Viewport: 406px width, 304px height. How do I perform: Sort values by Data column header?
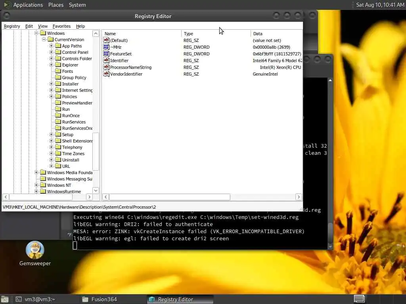(x=276, y=34)
